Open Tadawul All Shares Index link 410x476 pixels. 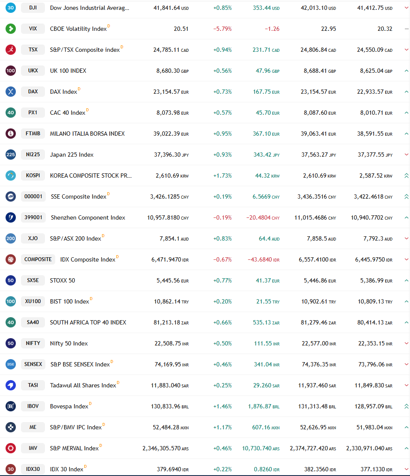click(83, 385)
